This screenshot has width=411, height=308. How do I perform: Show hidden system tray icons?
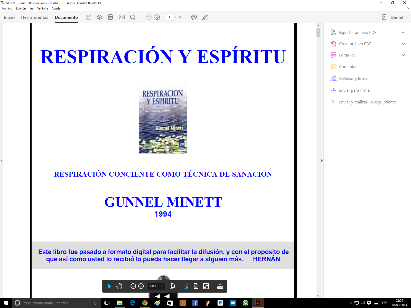coord(350,303)
